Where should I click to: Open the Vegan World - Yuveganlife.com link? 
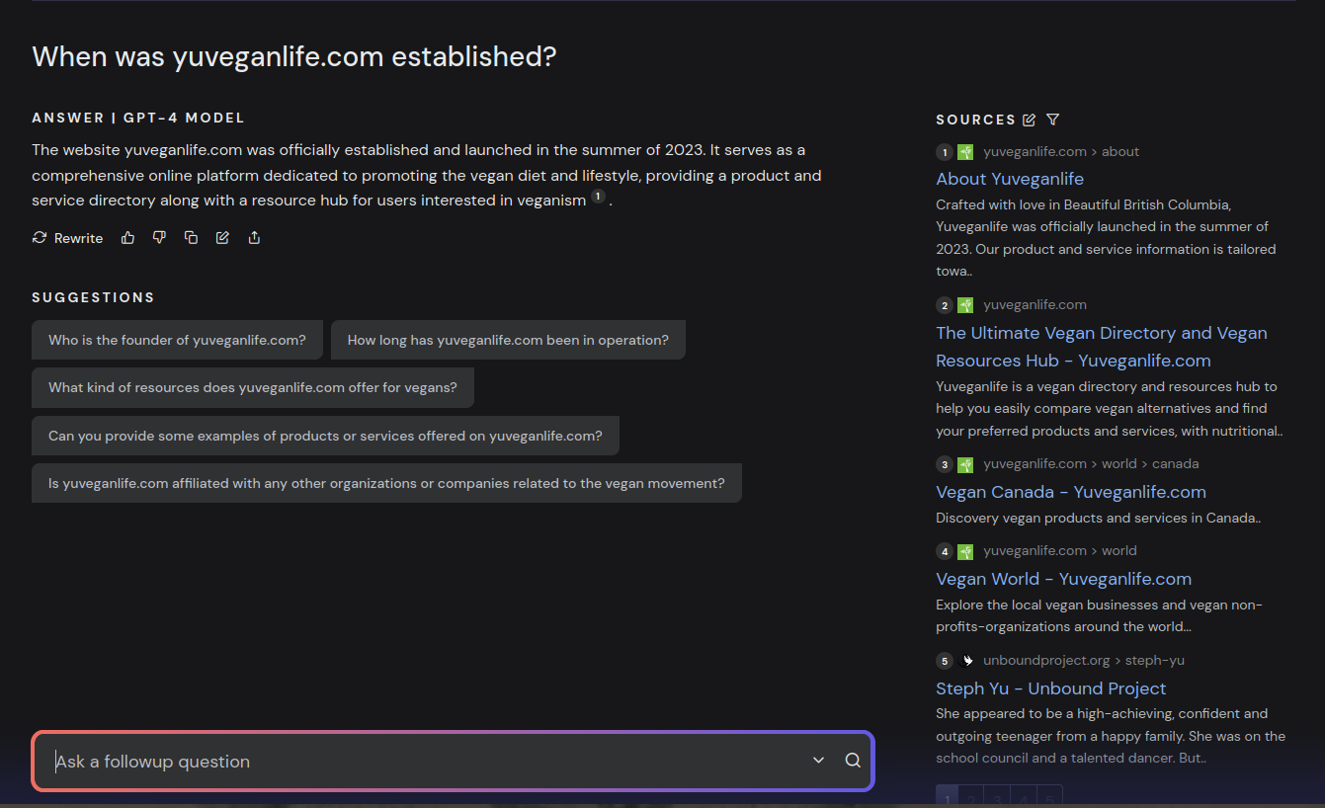coord(1063,579)
